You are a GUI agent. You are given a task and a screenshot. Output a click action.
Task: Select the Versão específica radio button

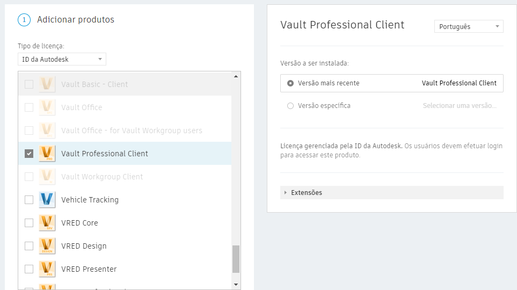[x=290, y=106]
